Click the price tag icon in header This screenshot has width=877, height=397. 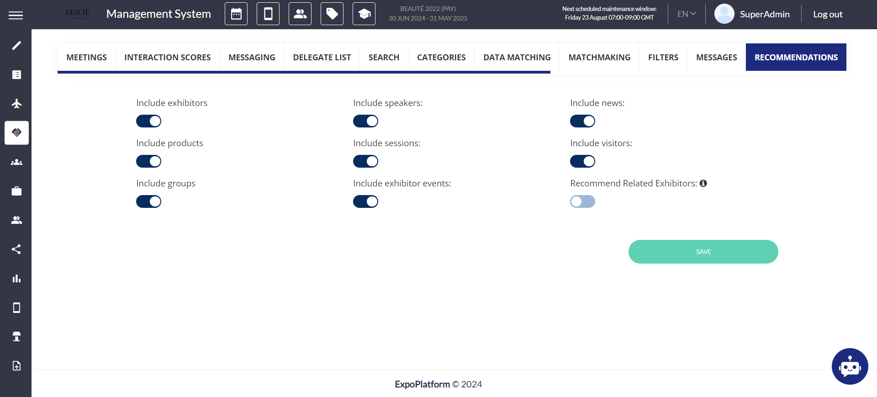(332, 14)
